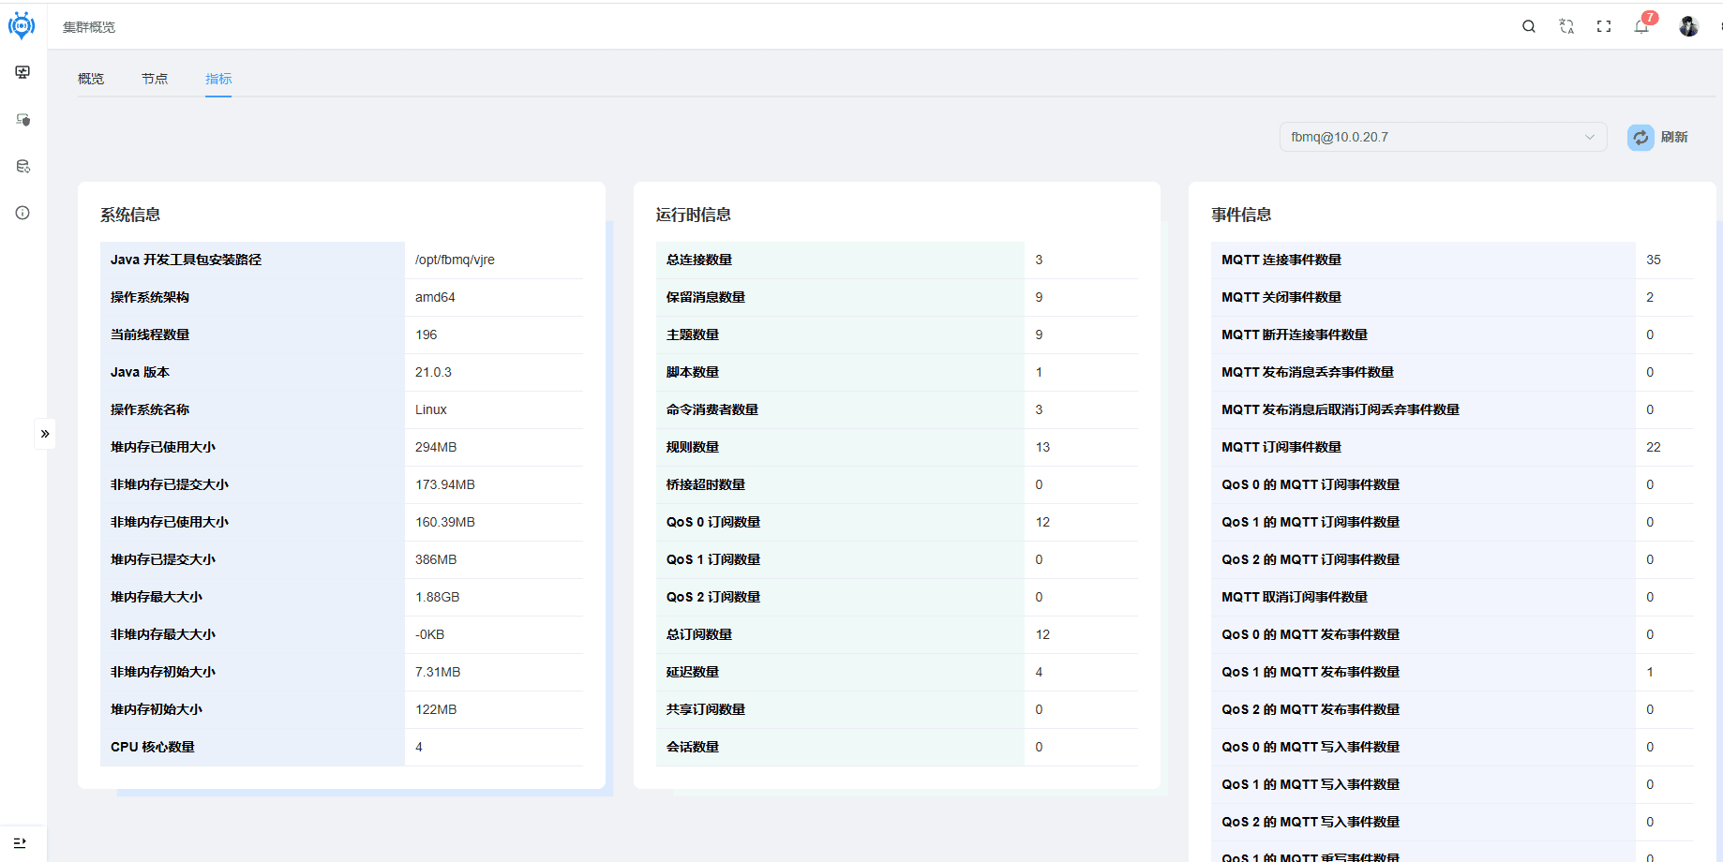The image size is (1723, 862).
Task: Expand the sidebar with double-chevron handle
Action: [45, 434]
